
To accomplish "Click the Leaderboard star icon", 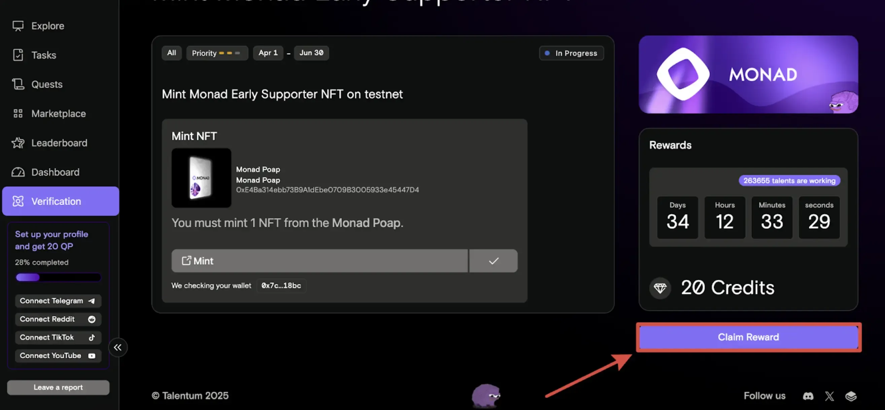I will coord(18,143).
